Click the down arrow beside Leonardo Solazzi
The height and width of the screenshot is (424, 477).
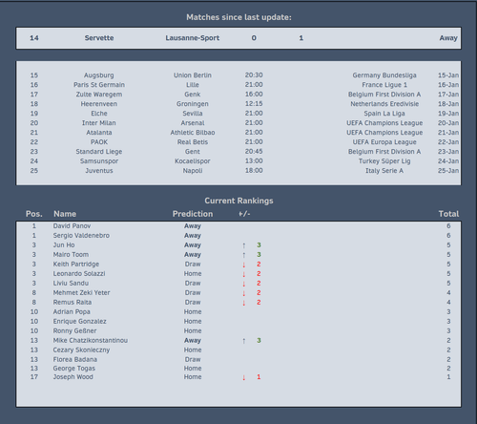[x=244, y=274]
